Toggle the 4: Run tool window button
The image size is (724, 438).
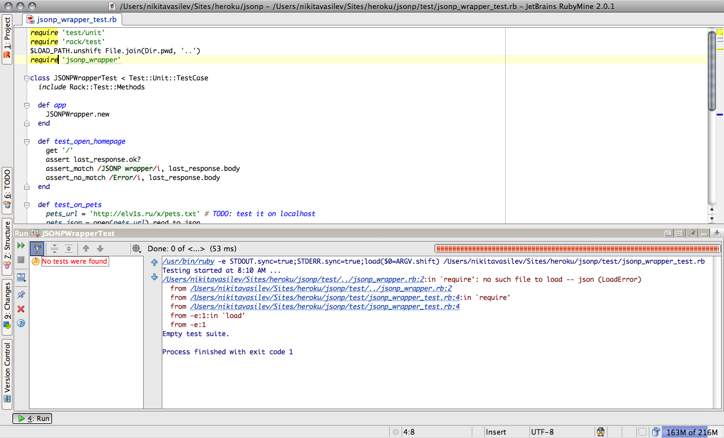(33, 419)
